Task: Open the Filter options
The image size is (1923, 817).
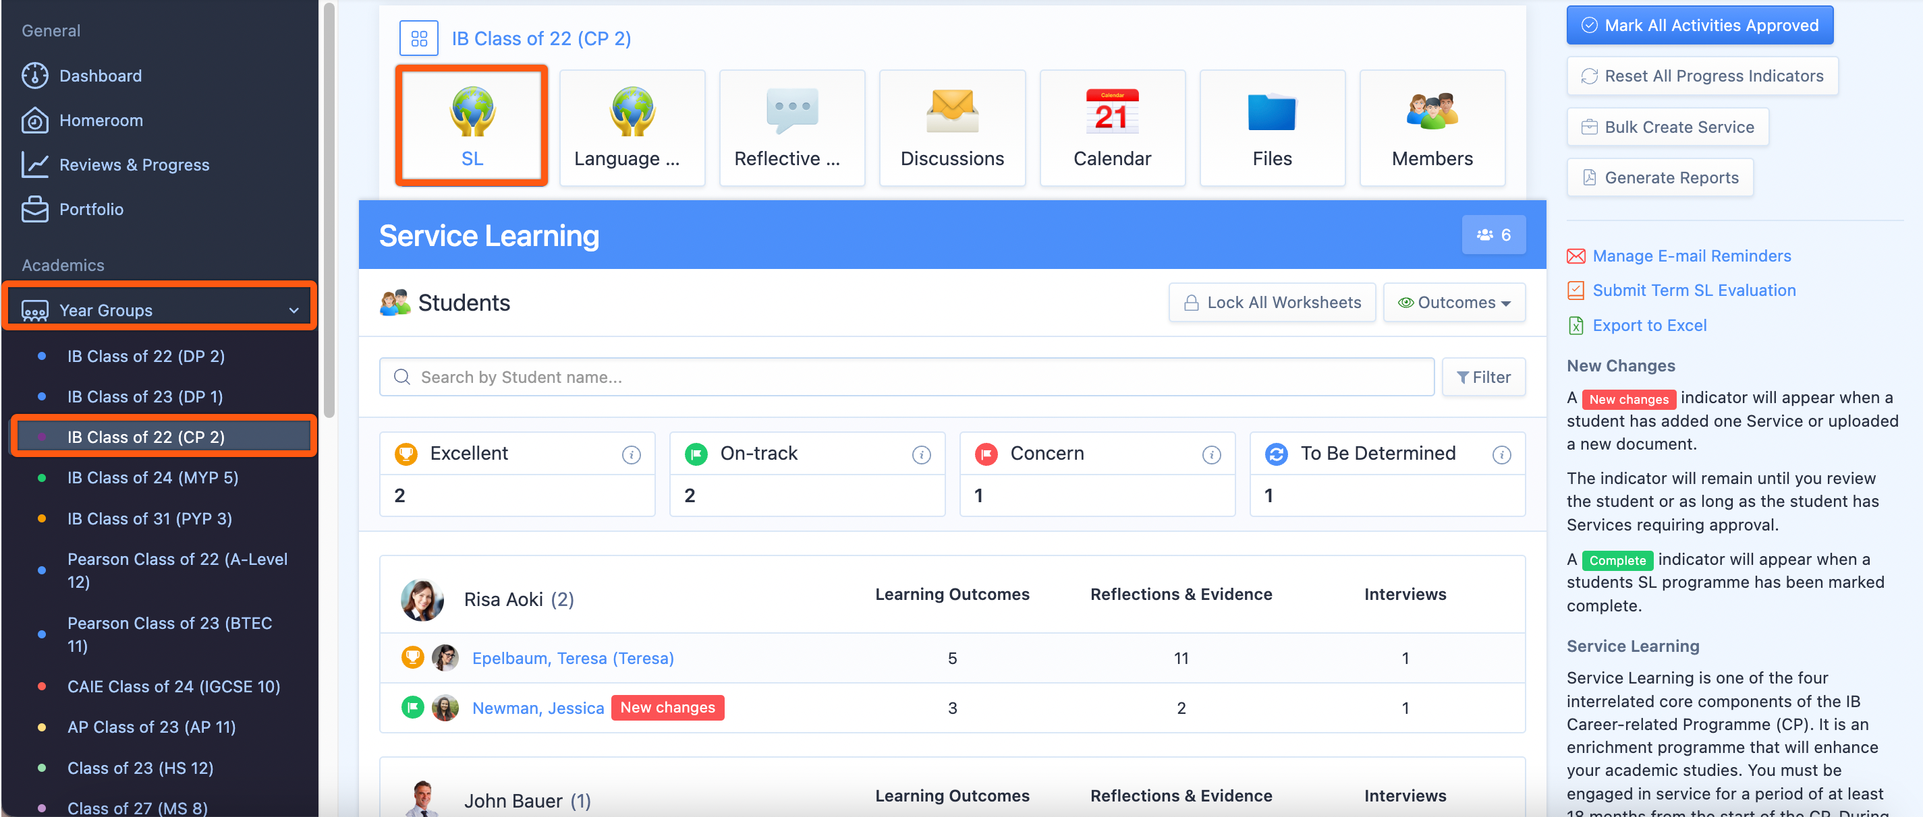Action: coord(1483,377)
